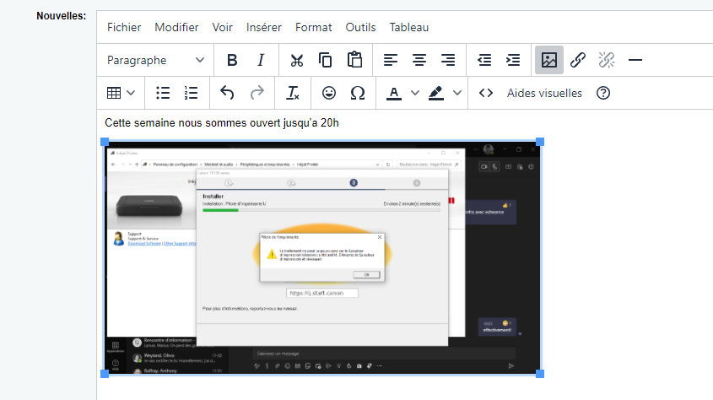This screenshot has height=400, width=713.
Task: Align text left
Action: [390, 60]
